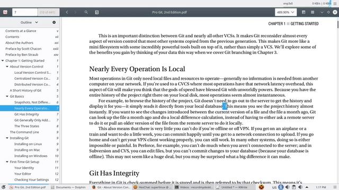Expand hidden tray icons arrow
This screenshot has width=339, height=190.
307,187
